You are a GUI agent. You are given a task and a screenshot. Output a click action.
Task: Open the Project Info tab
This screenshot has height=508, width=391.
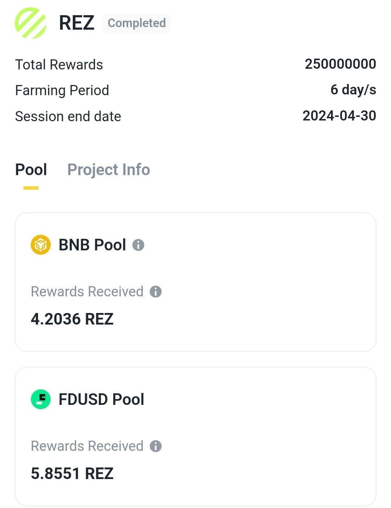(109, 170)
